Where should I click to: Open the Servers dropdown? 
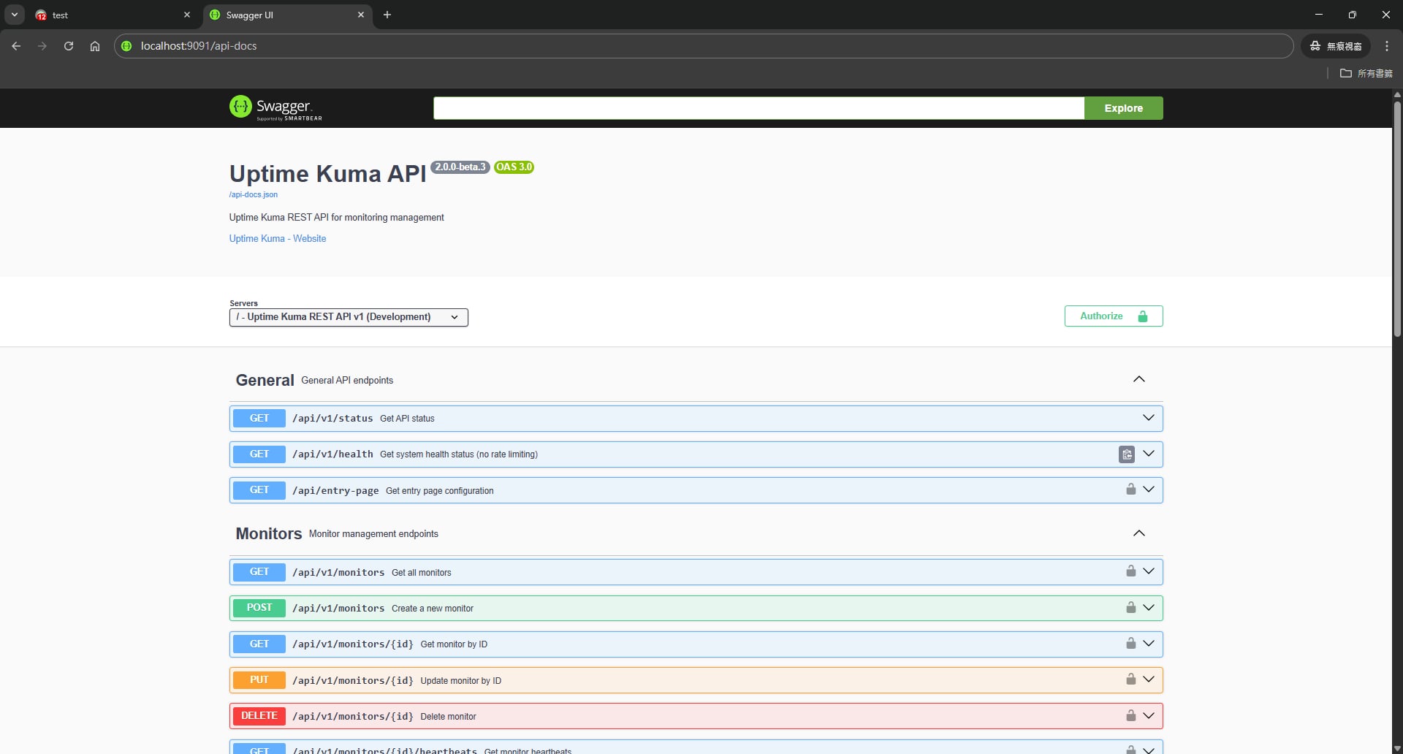pyautogui.click(x=348, y=317)
